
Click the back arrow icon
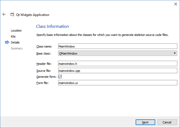pyautogui.click(x=4, y=15)
